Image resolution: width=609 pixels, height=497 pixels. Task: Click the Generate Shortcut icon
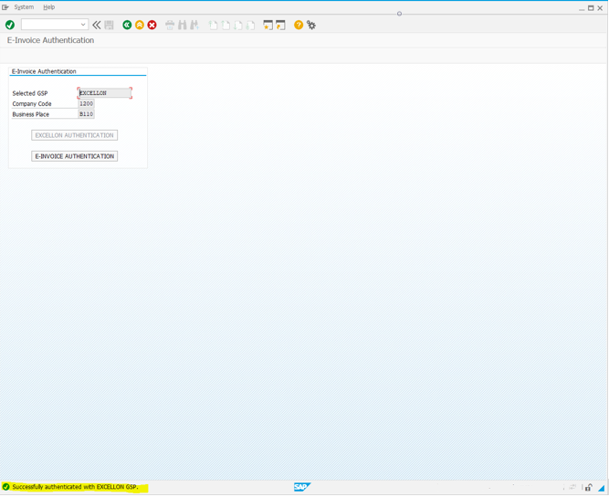click(280, 25)
